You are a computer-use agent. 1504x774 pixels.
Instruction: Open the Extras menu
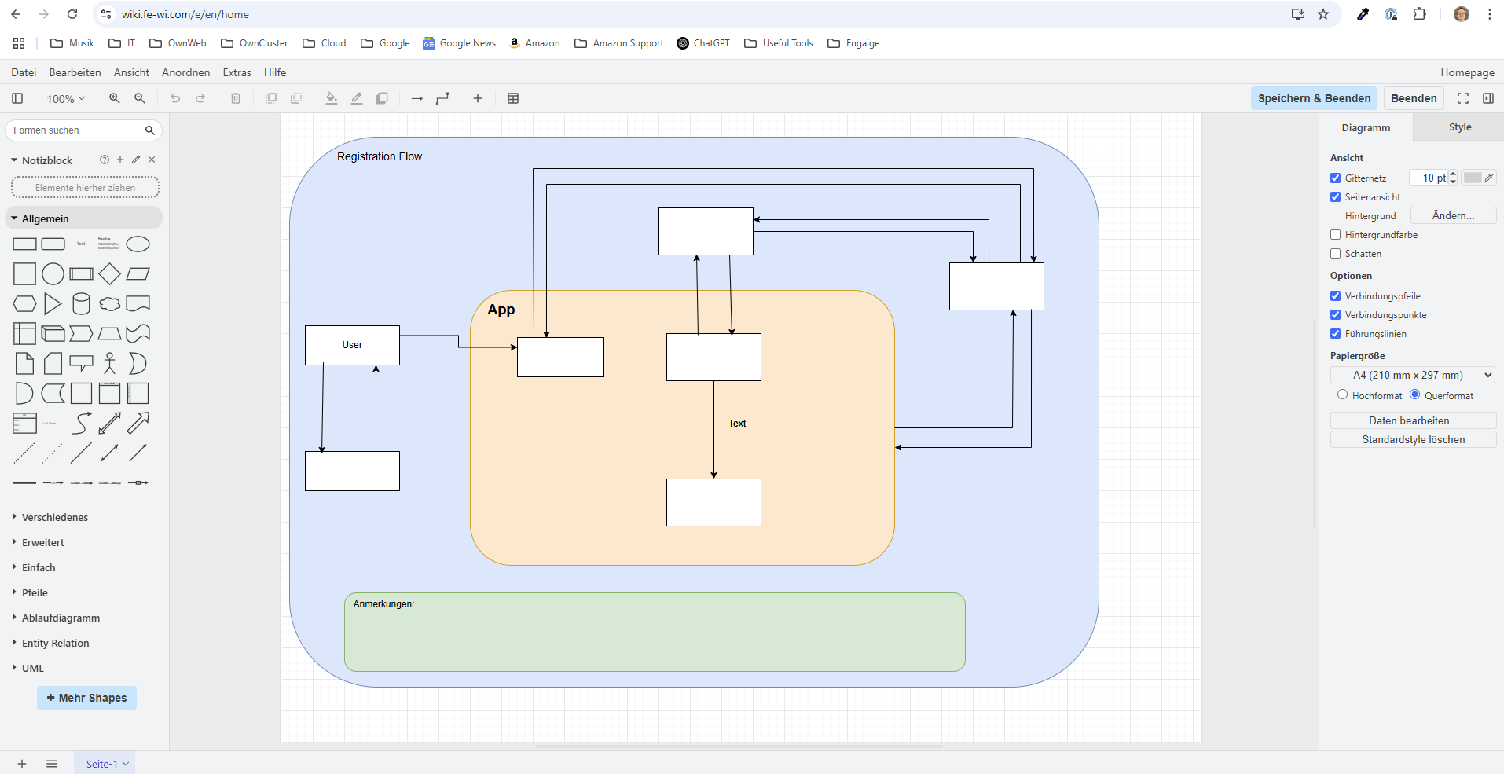click(x=237, y=72)
